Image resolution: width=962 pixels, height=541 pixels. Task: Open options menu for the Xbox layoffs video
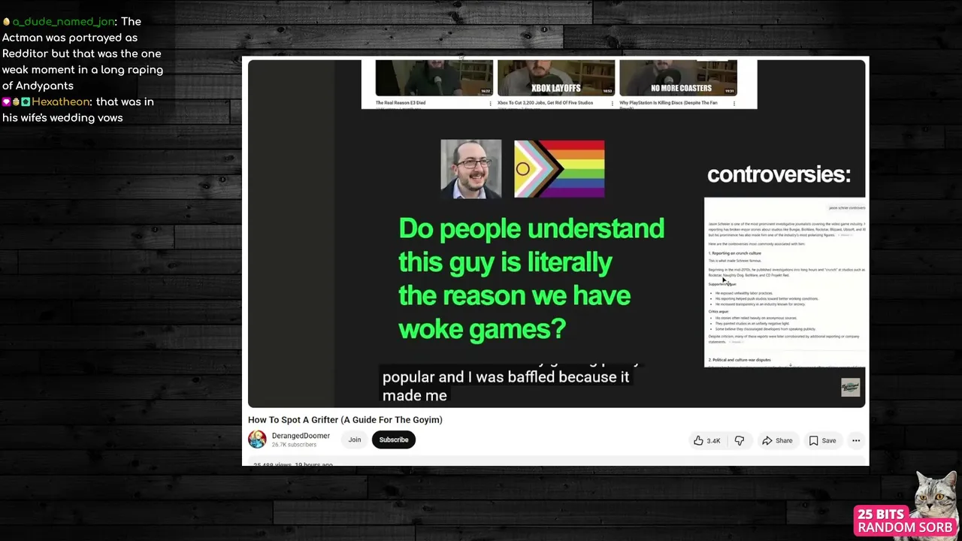613,103
